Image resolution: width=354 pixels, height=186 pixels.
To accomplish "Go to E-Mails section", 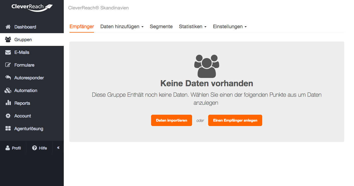I will click(32, 52).
